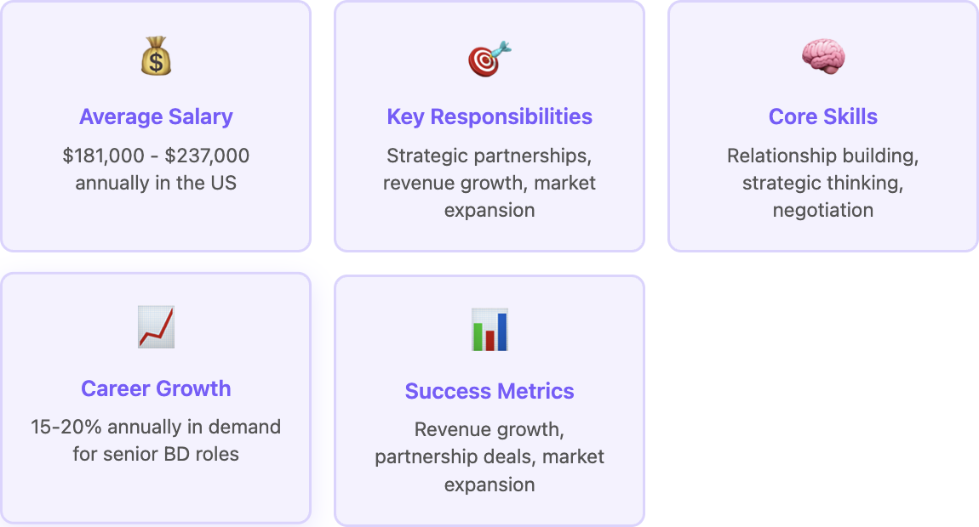This screenshot has width=979, height=527.
Task: Click "expansion" under Success Metrics card
Action: tap(489, 484)
